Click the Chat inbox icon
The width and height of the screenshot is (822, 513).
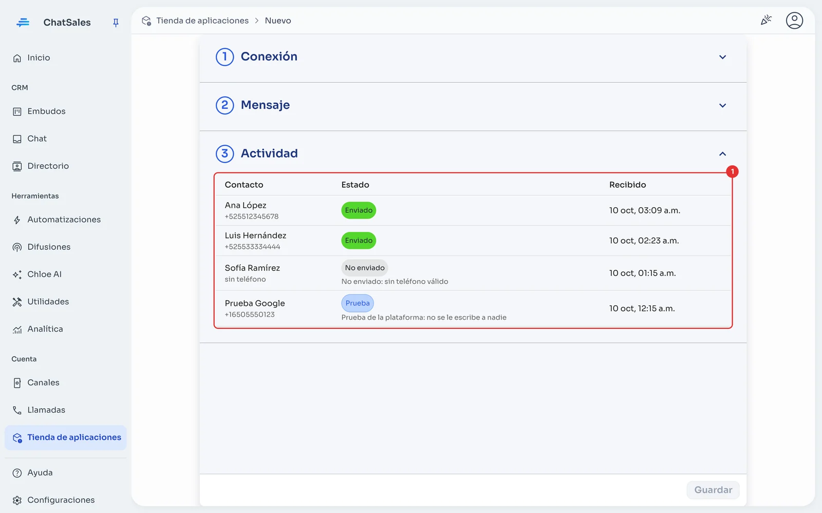point(17,139)
